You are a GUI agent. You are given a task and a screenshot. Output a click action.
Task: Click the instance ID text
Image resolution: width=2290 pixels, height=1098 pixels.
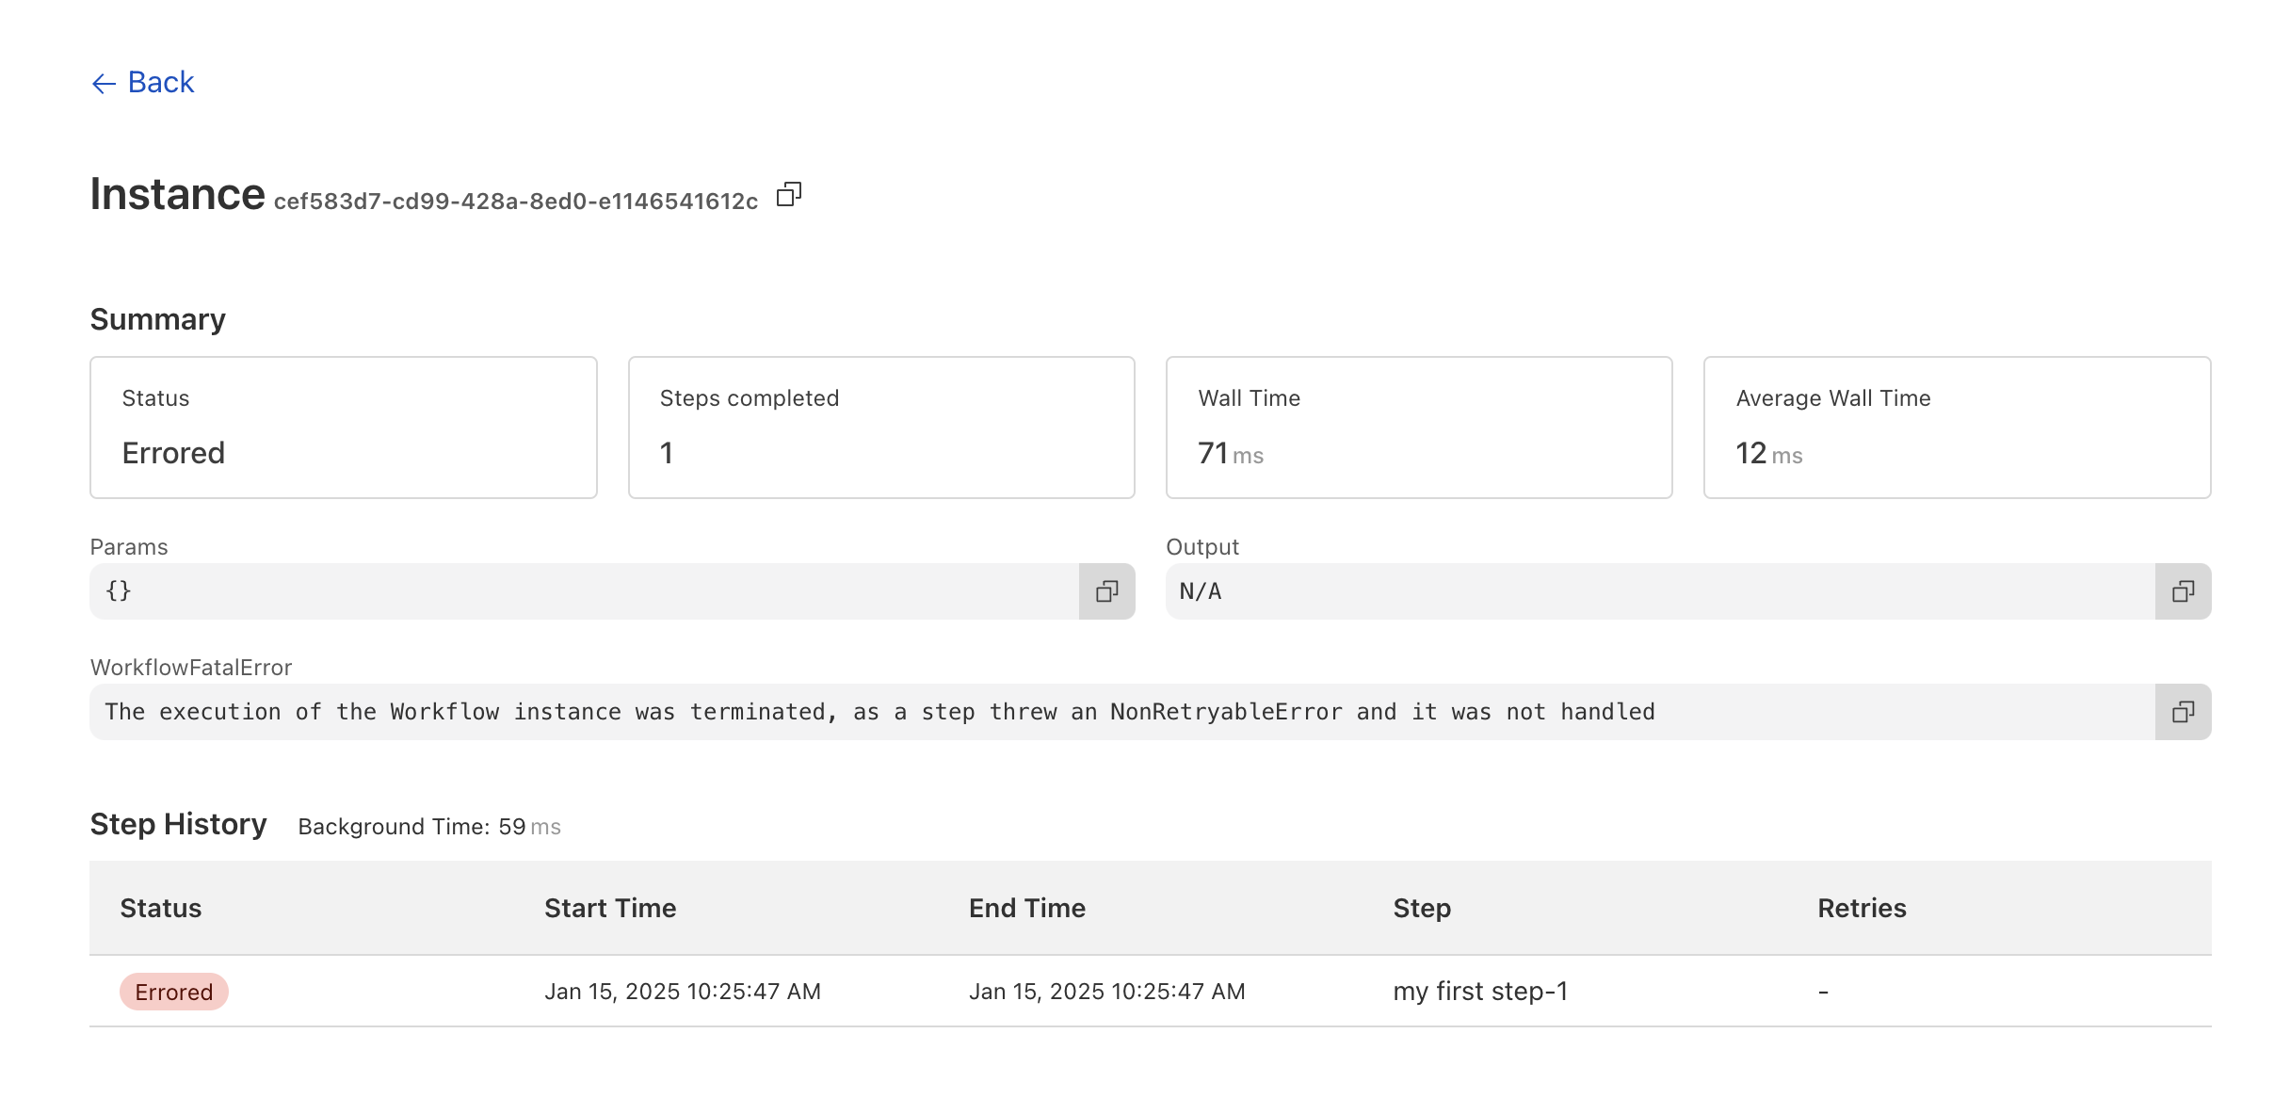tap(516, 202)
